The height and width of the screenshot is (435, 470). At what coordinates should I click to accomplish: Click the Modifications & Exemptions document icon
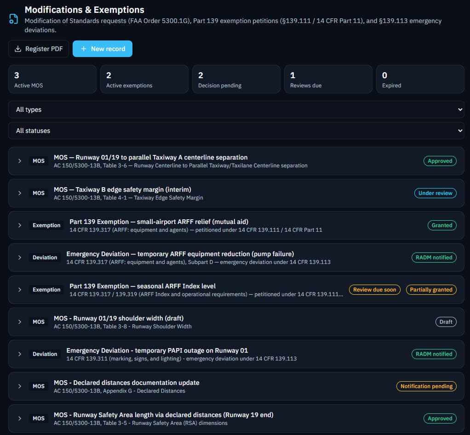point(13,19)
